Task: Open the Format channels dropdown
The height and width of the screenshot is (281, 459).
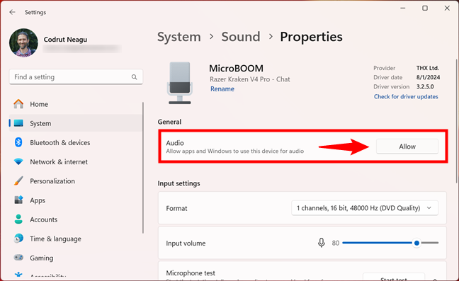Action: 365,208
